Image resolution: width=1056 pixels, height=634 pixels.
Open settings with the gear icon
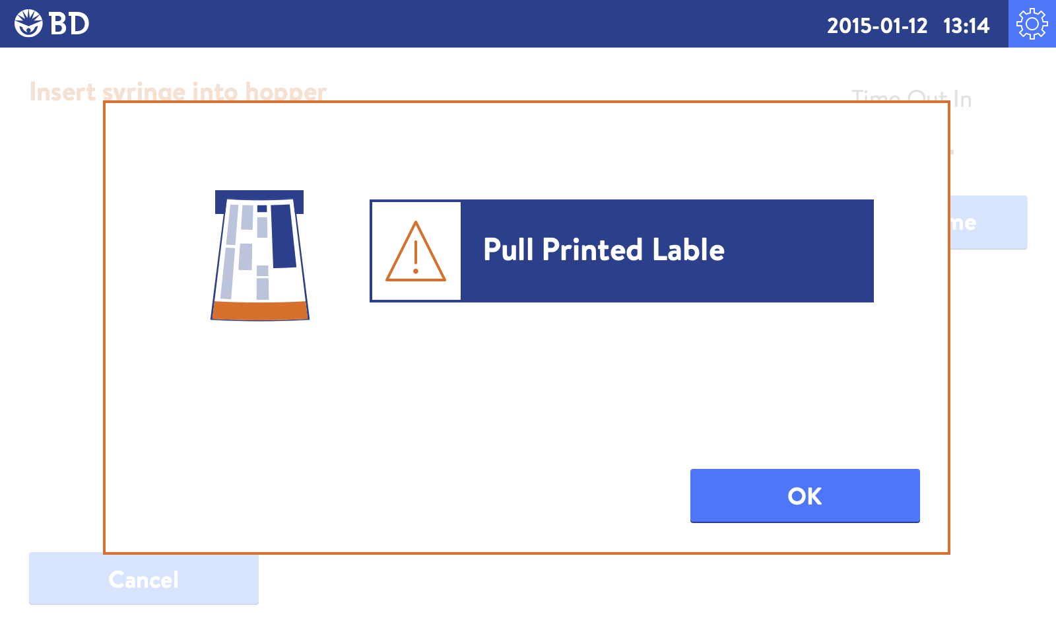(x=1032, y=24)
